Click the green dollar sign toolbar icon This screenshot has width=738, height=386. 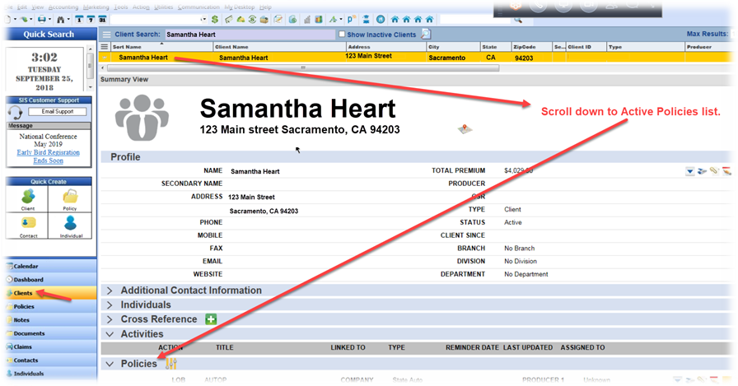pos(215,19)
